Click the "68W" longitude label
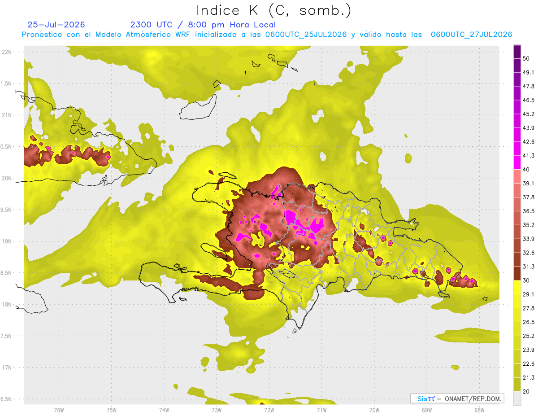Viewport: 538px width, 416px height. [x=479, y=410]
